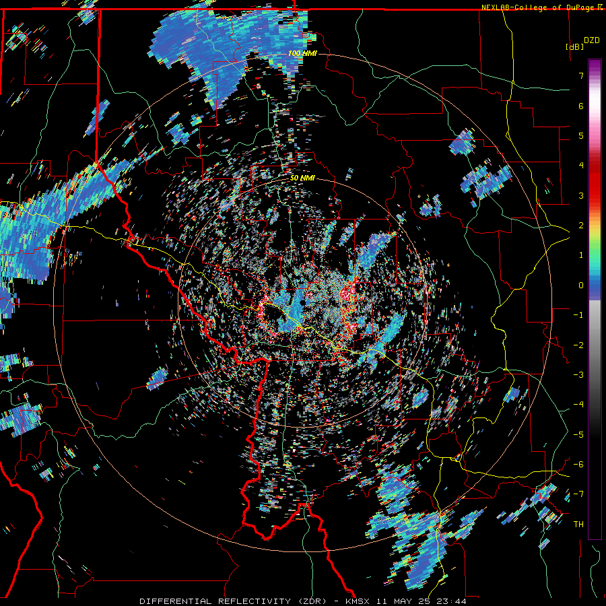
Task: Click the 0 value on color scale
Action: pyautogui.click(x=581, y=285)
